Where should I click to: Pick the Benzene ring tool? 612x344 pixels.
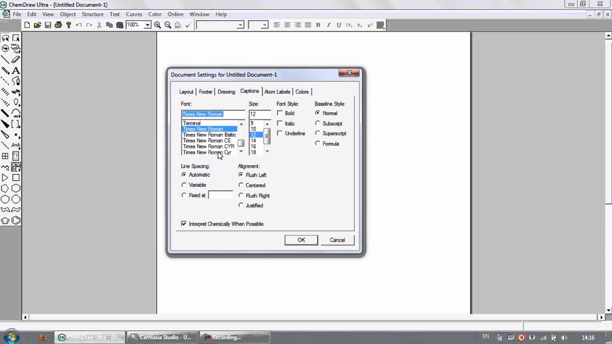pos(16,221)
